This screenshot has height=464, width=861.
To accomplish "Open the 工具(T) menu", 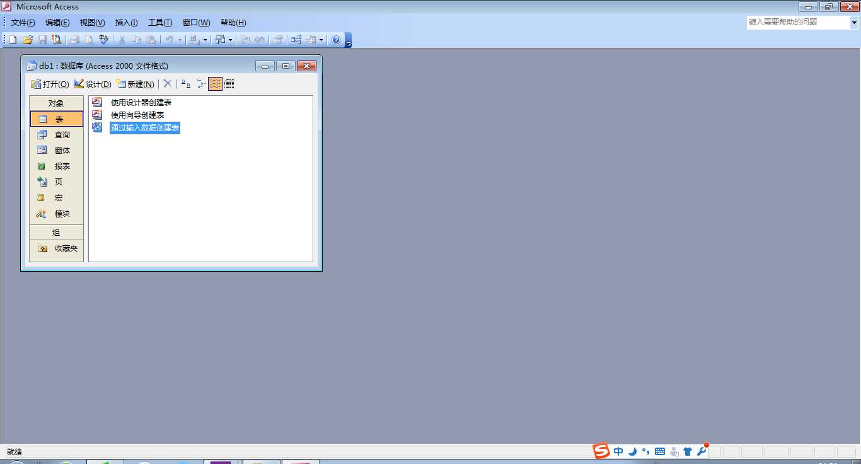I will (x=160, y=22).
